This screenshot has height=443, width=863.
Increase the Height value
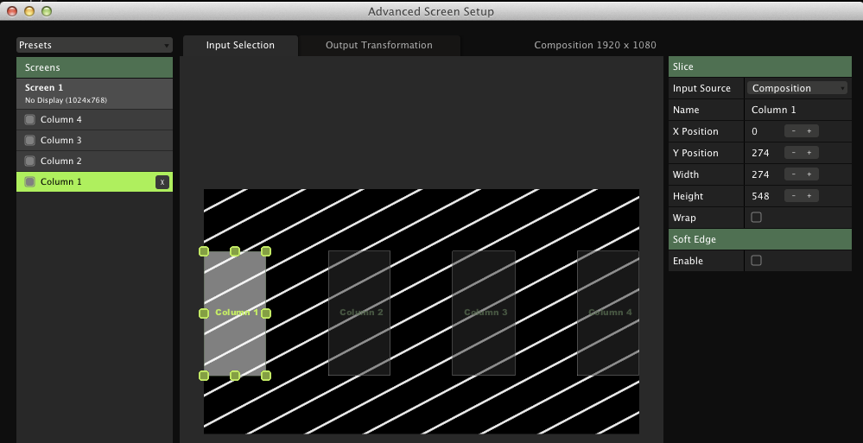[x=809, y=196]
